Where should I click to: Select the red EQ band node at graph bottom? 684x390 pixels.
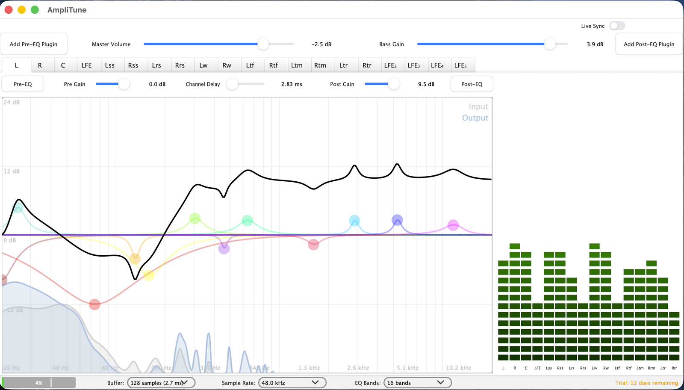[94, 304]
